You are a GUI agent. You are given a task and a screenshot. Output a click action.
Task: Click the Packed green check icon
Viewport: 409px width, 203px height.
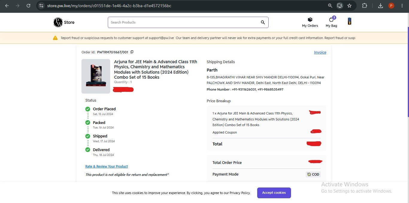(x=88, y=123)
